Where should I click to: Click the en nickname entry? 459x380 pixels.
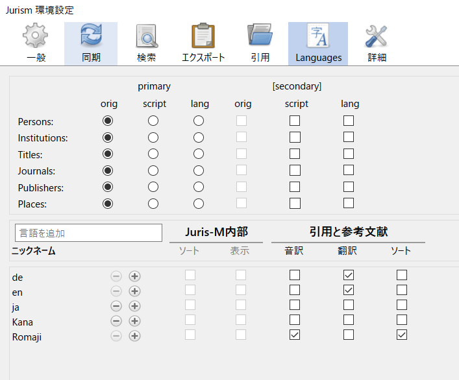[x=18, y=292]
